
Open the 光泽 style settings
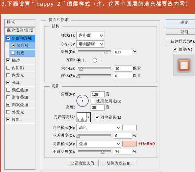(x=16, y=83)
